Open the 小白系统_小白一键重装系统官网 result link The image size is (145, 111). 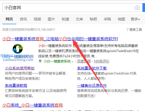click(x=32, y=105)
